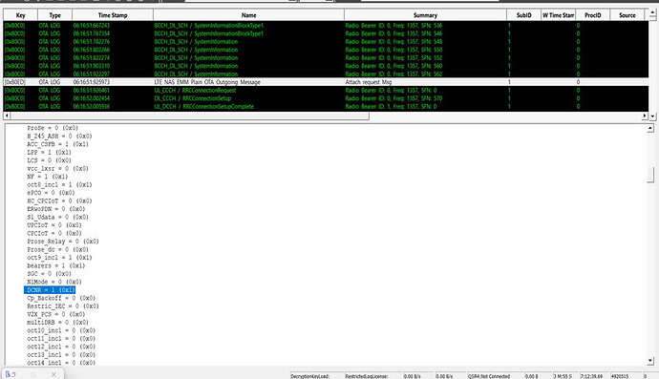The width and height of the screenshot is (659, 379).
Task: Click the log list horizontal scrollbar thumb
Action: point(189,116)
